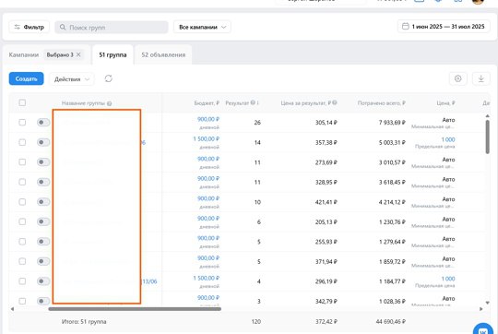
Task: Tick checkbox of row spending 3 010,57 ₽
Action: [22, 162]
